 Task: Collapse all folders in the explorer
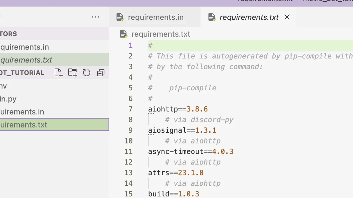tap(101, 73)
